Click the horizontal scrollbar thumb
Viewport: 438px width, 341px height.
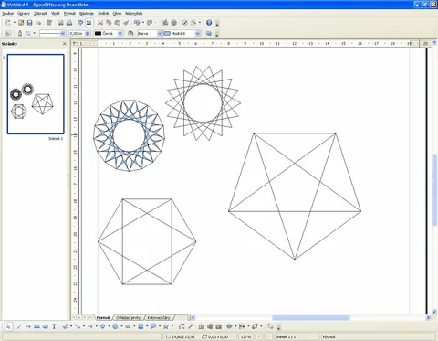point(311,318)
